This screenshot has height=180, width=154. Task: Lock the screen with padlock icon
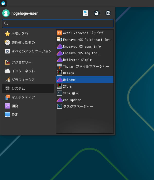pos(97,13)
